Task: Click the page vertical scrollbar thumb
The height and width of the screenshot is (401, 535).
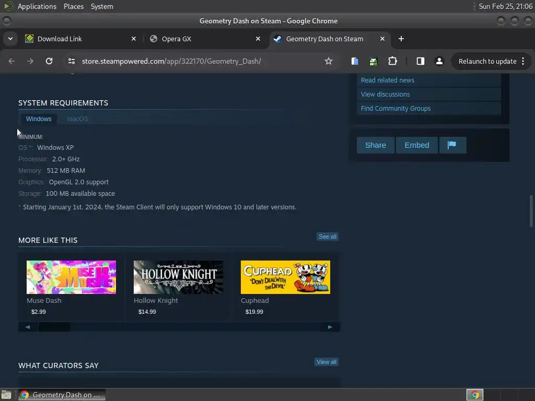Action: tap(531, 211)
